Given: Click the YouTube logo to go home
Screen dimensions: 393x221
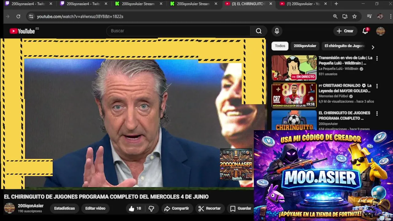Looking at the screenshot, I should tap(22, 31).
